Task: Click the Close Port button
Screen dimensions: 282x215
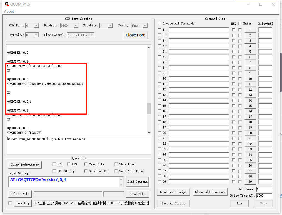Action: coord(135,35)
